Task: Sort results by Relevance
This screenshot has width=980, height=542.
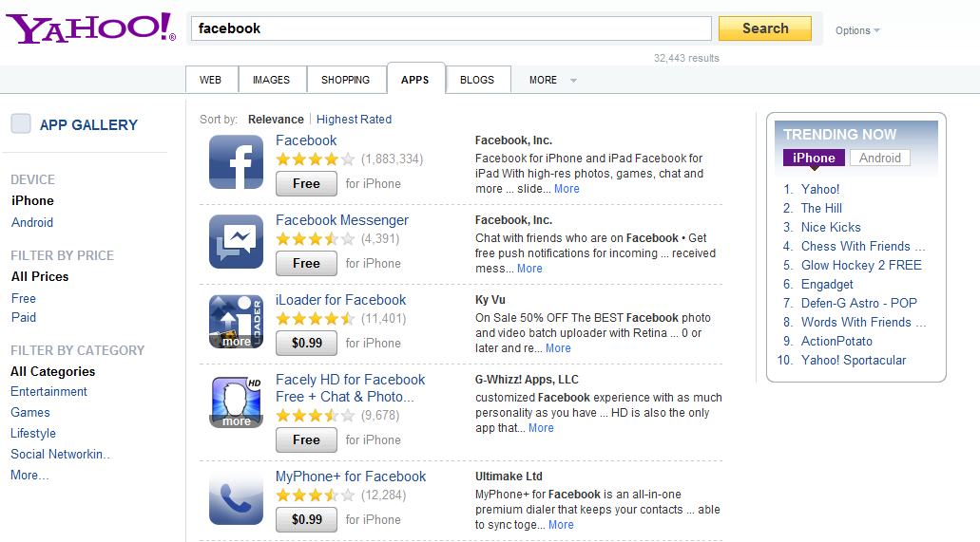Action: pos(276,120)
